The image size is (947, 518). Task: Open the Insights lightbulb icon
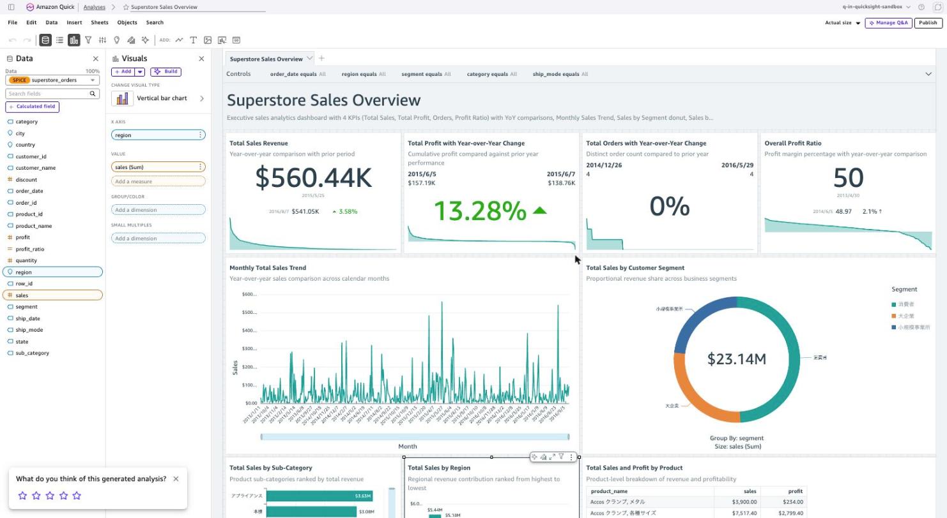(116, 40)
